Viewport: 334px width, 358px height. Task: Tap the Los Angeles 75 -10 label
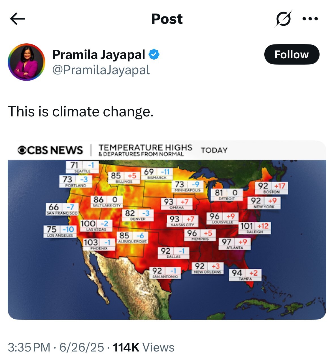coord(60,231)
